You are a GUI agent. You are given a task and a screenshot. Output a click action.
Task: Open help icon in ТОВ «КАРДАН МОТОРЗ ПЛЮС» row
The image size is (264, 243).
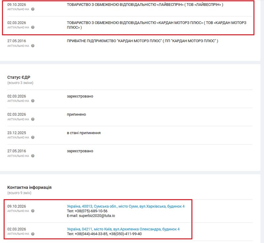tap(33, 27)
